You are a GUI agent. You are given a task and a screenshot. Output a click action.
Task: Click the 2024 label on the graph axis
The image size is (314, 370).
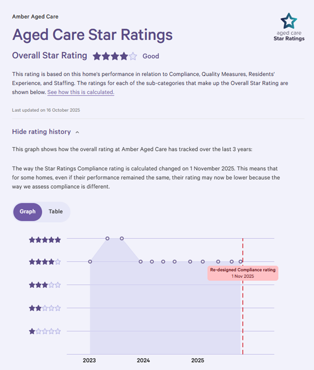coord(143,360)
